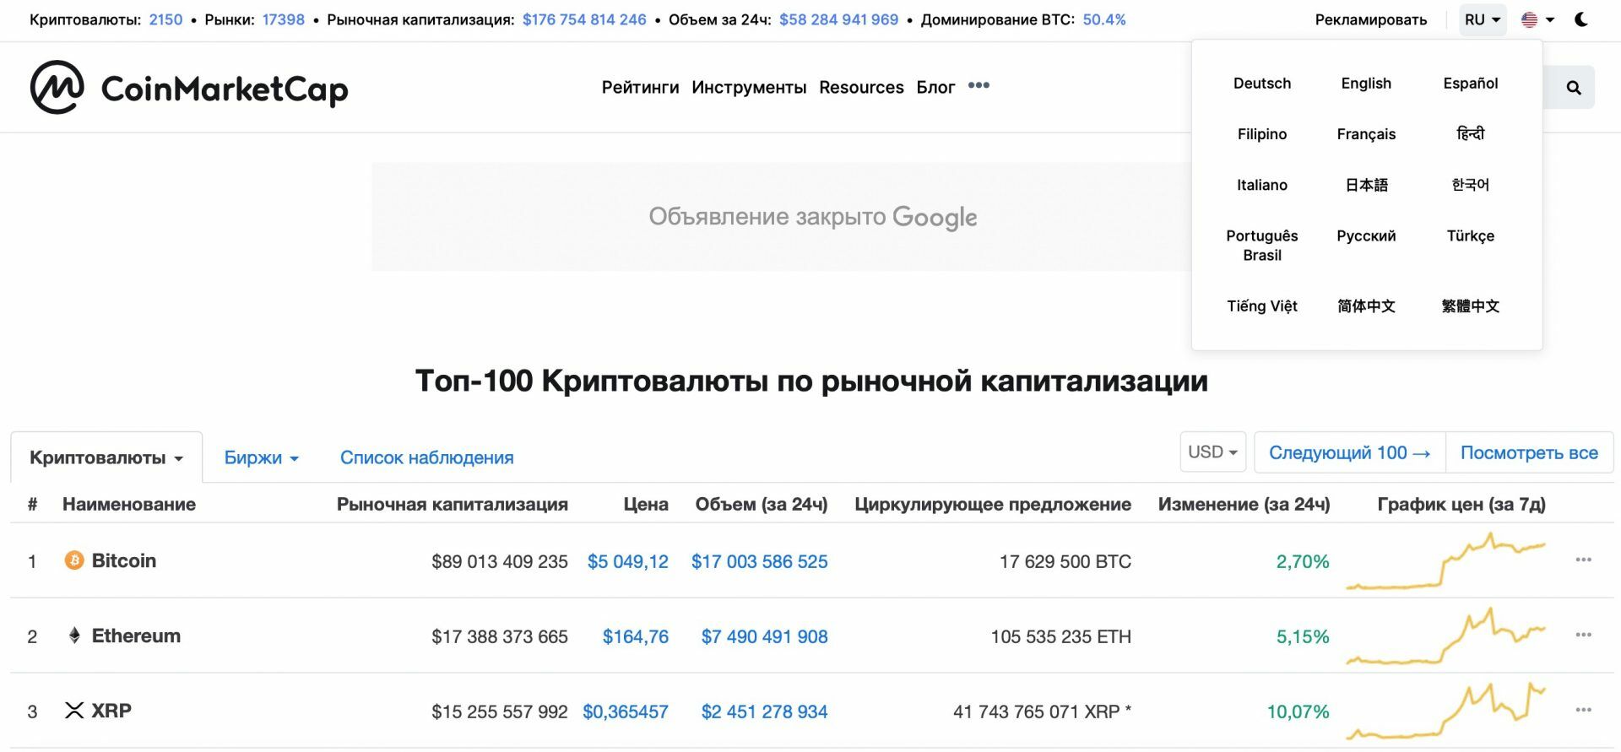Select English language
Screen dimensions: 1621x752
[1366, 84]
